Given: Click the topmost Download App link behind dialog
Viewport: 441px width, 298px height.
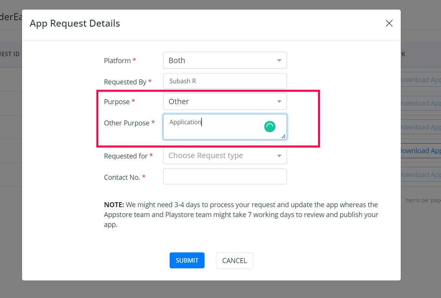Looking at the screenshot, I should coord(419,80).
